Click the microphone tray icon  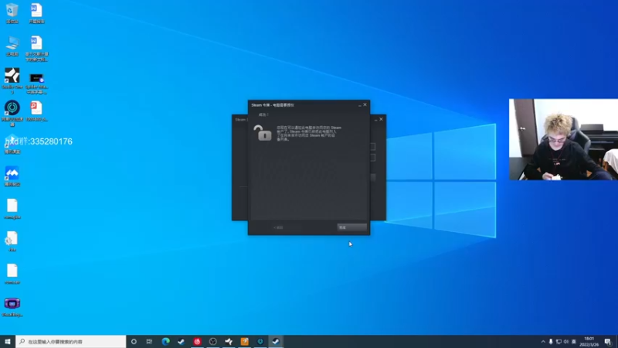click(x=551, y=342)
